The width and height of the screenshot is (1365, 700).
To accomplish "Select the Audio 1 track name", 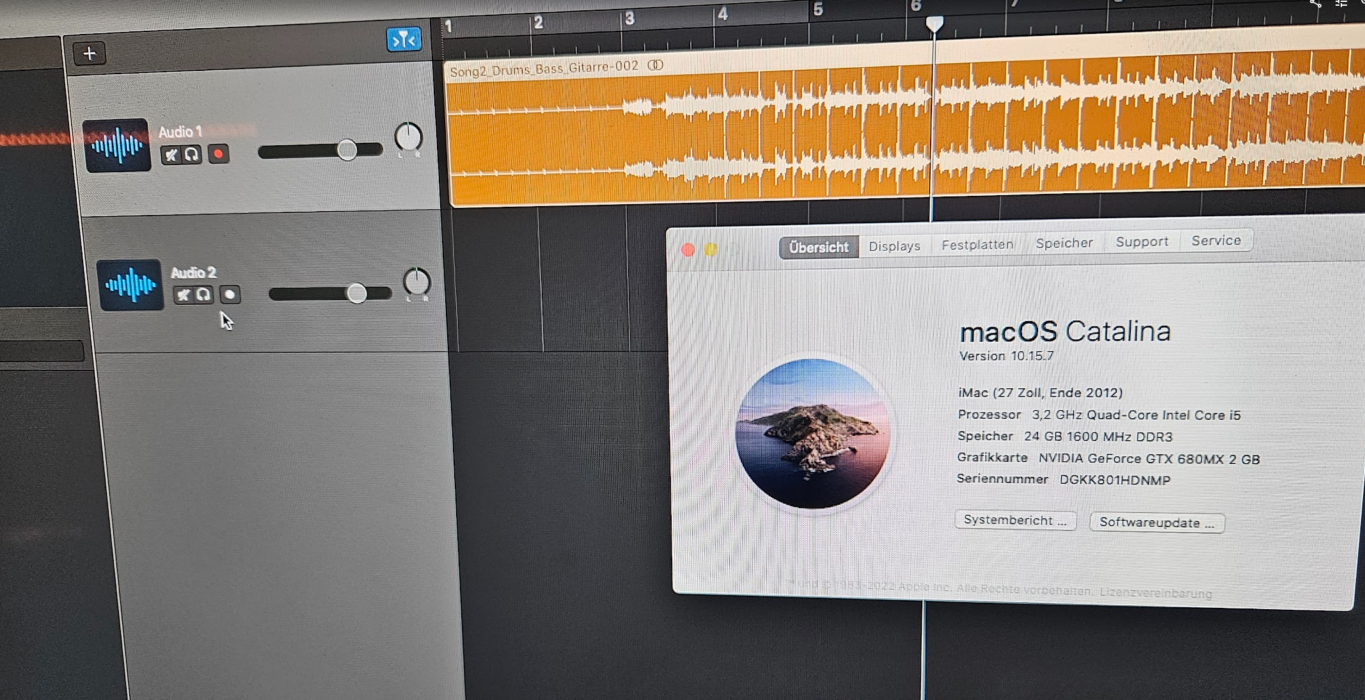I will (x=180, y=132).
